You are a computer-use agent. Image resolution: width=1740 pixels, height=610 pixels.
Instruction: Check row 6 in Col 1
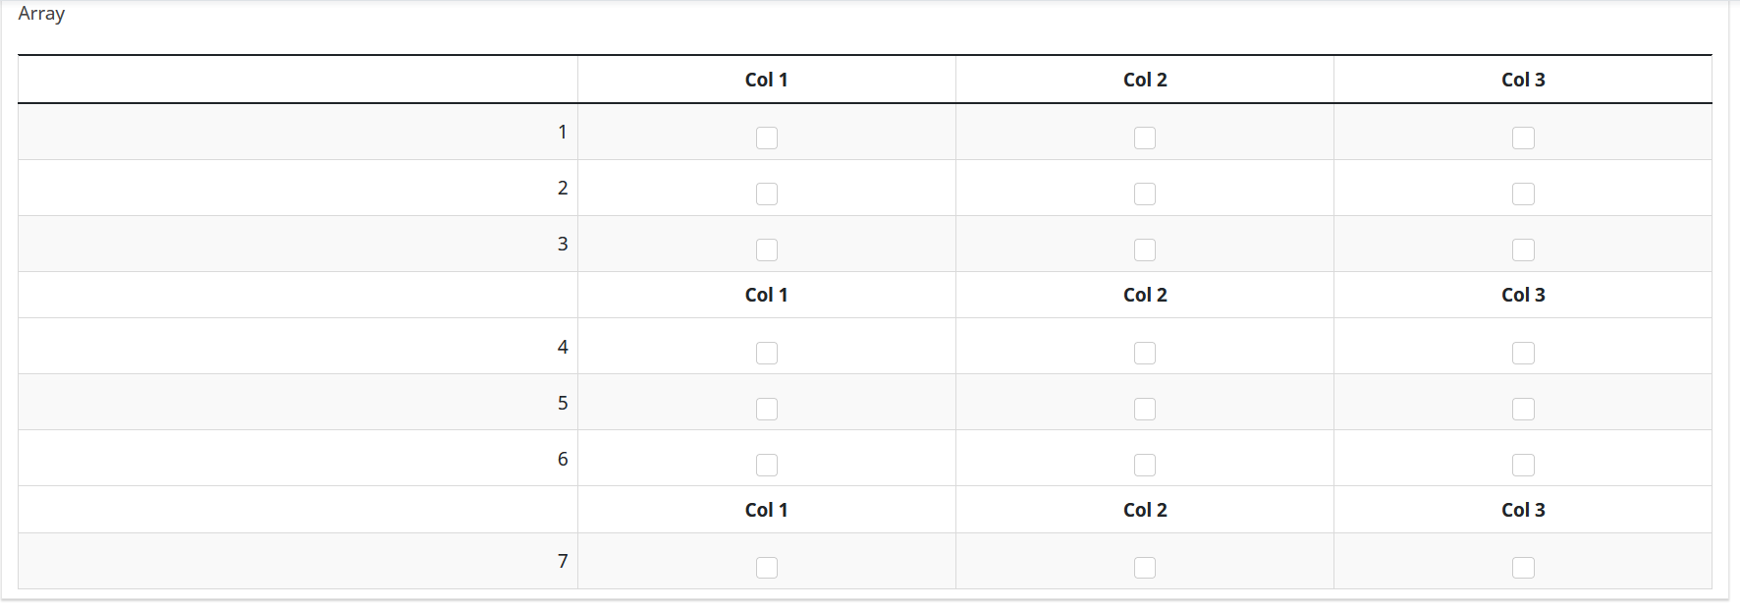[767, 465]
